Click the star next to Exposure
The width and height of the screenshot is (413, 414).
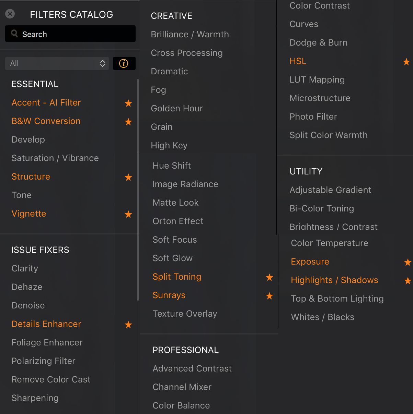pyautogui.click(x=408, y=262)
